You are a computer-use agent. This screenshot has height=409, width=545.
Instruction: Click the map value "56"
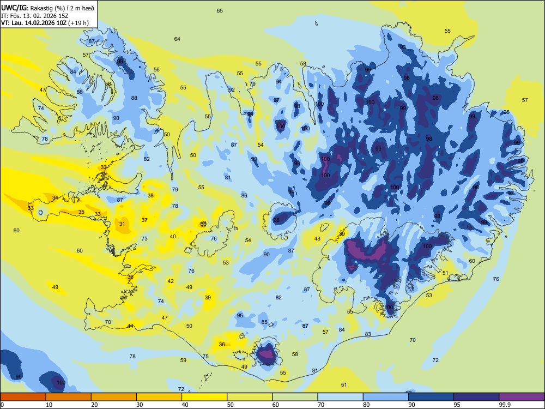point(157,70)
